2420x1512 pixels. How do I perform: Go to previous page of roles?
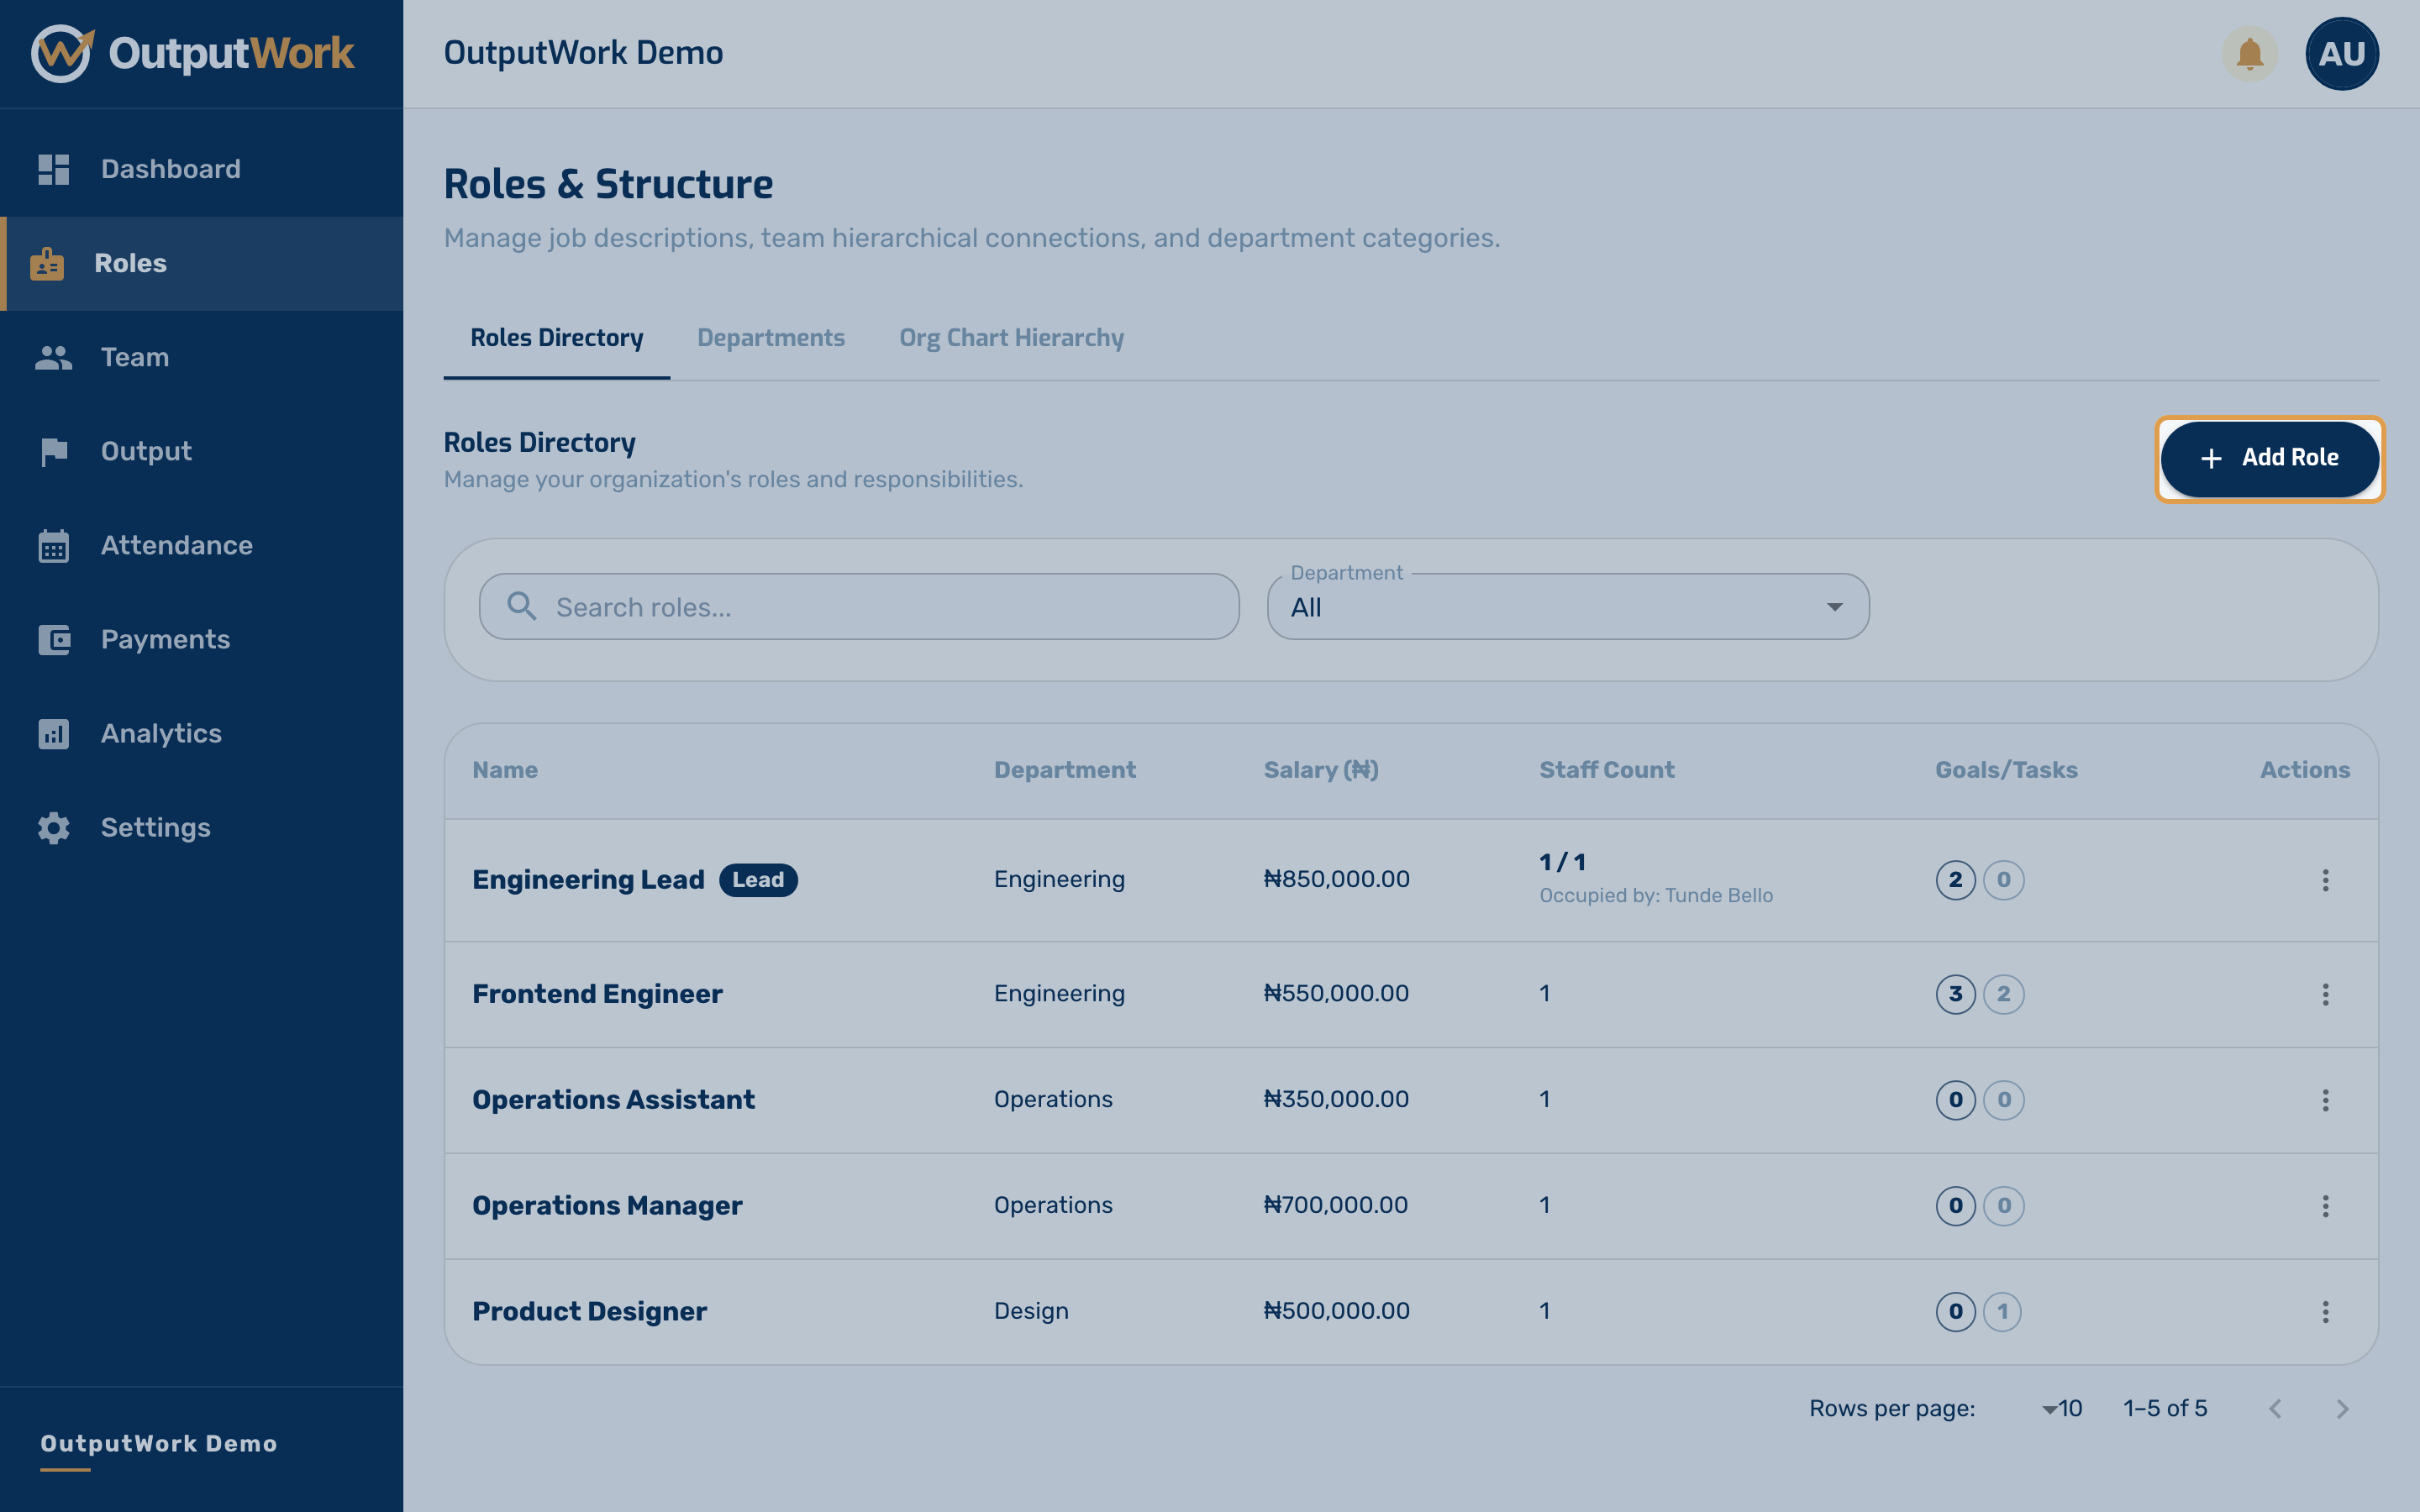click(2276, 1409)
